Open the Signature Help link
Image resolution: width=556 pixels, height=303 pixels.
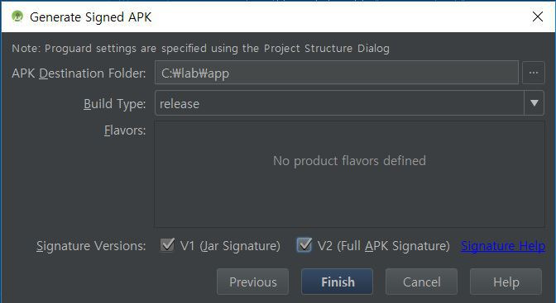[x=503, y=246]
